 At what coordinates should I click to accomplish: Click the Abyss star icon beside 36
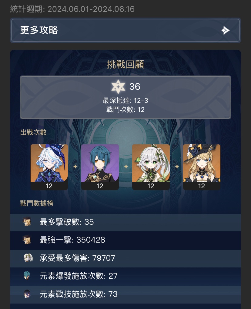coord(118,87)
